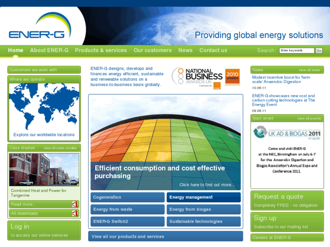Image resolution: width=330 pixels, height=247 pixels.
Task: Click the Case studies heading
Action: click(22, 148)
